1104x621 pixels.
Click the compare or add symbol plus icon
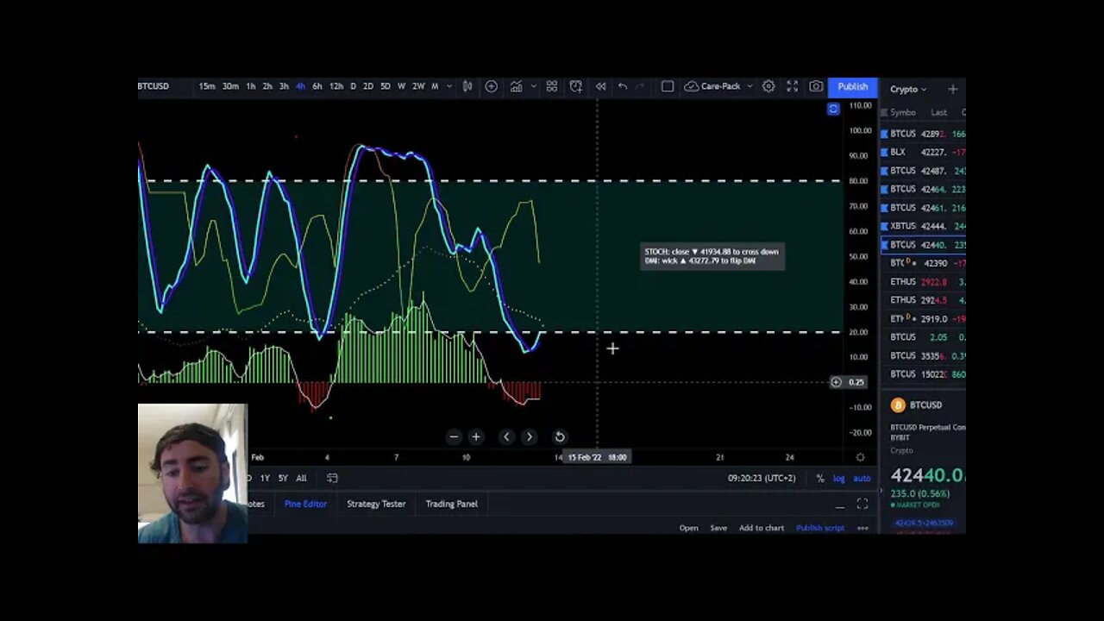pos(491,86)
